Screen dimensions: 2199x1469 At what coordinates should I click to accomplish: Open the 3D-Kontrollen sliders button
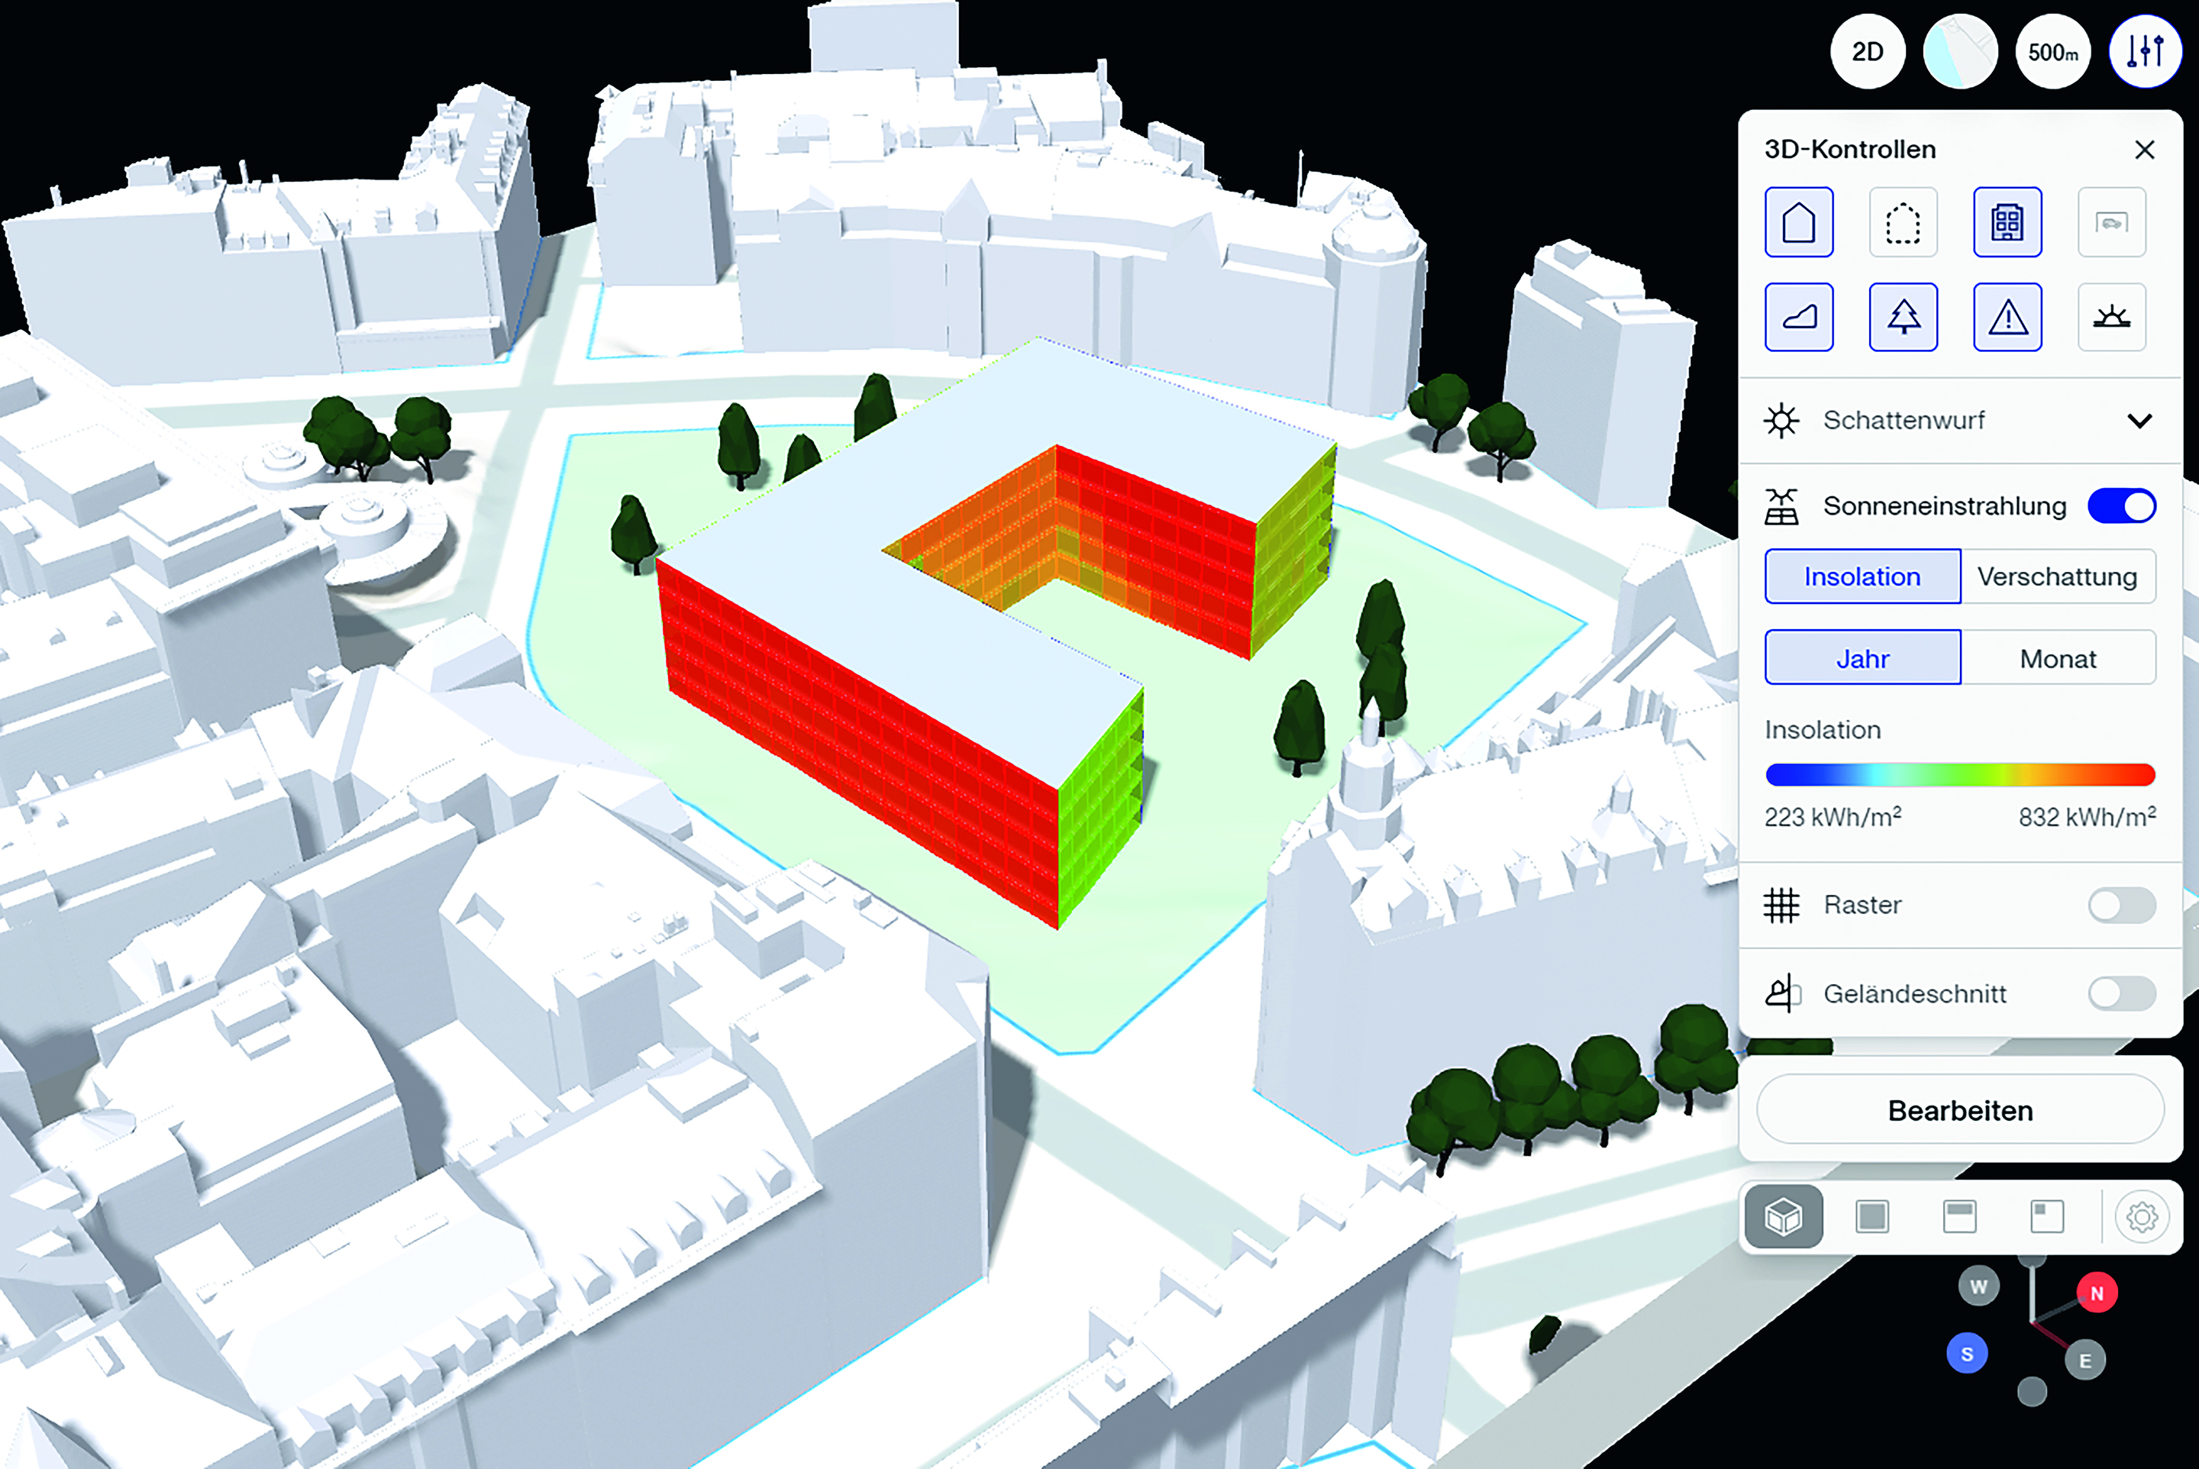(2145, 51)
